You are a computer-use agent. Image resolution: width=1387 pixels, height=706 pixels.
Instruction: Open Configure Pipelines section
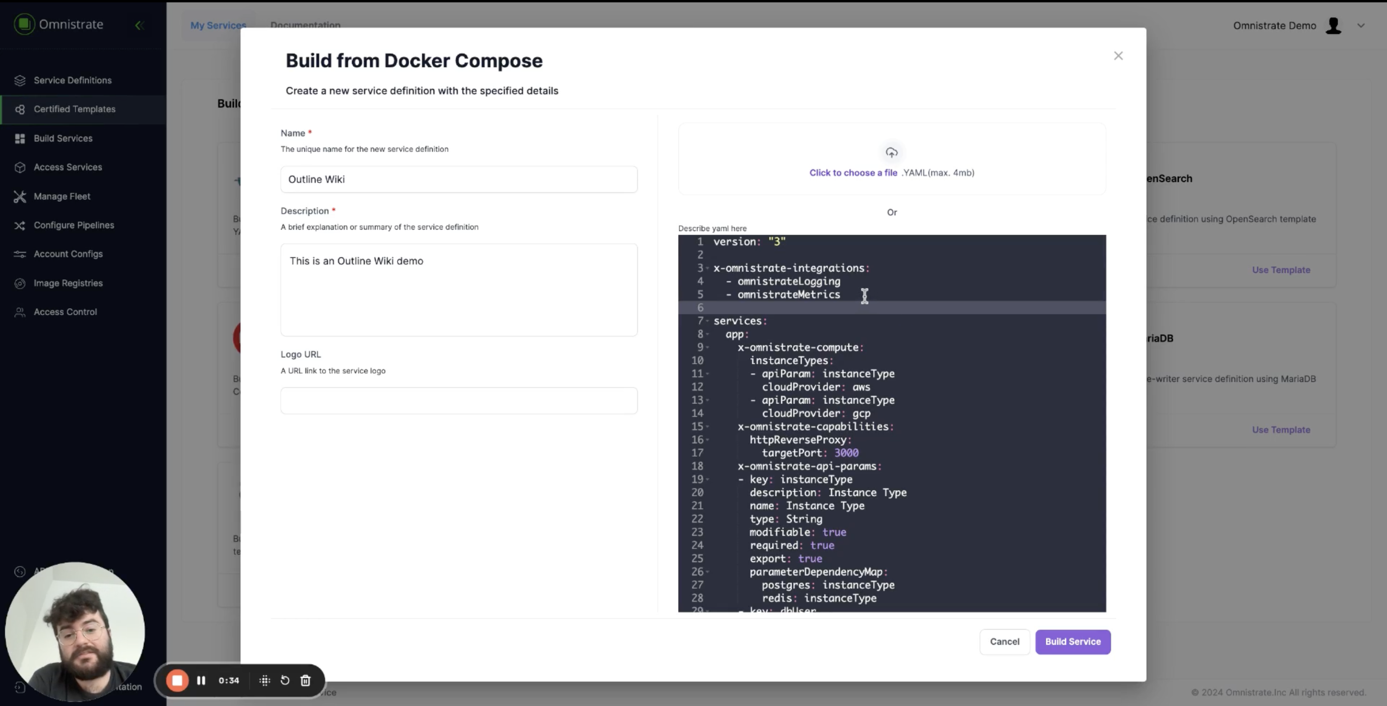[x=74, y=225]
